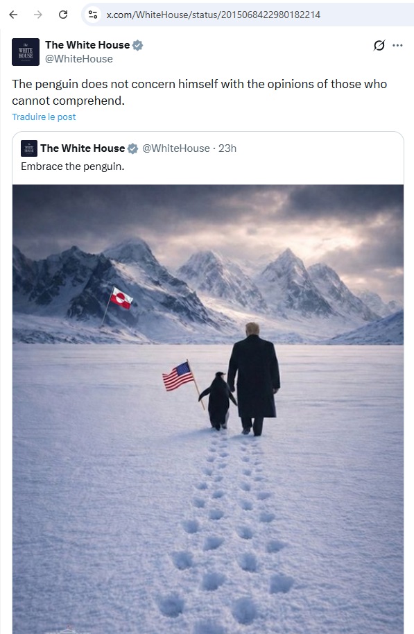Click @WhiteHouse handle in the quoted post
This screenshot has width=414, height=634.
click(176, 148)
